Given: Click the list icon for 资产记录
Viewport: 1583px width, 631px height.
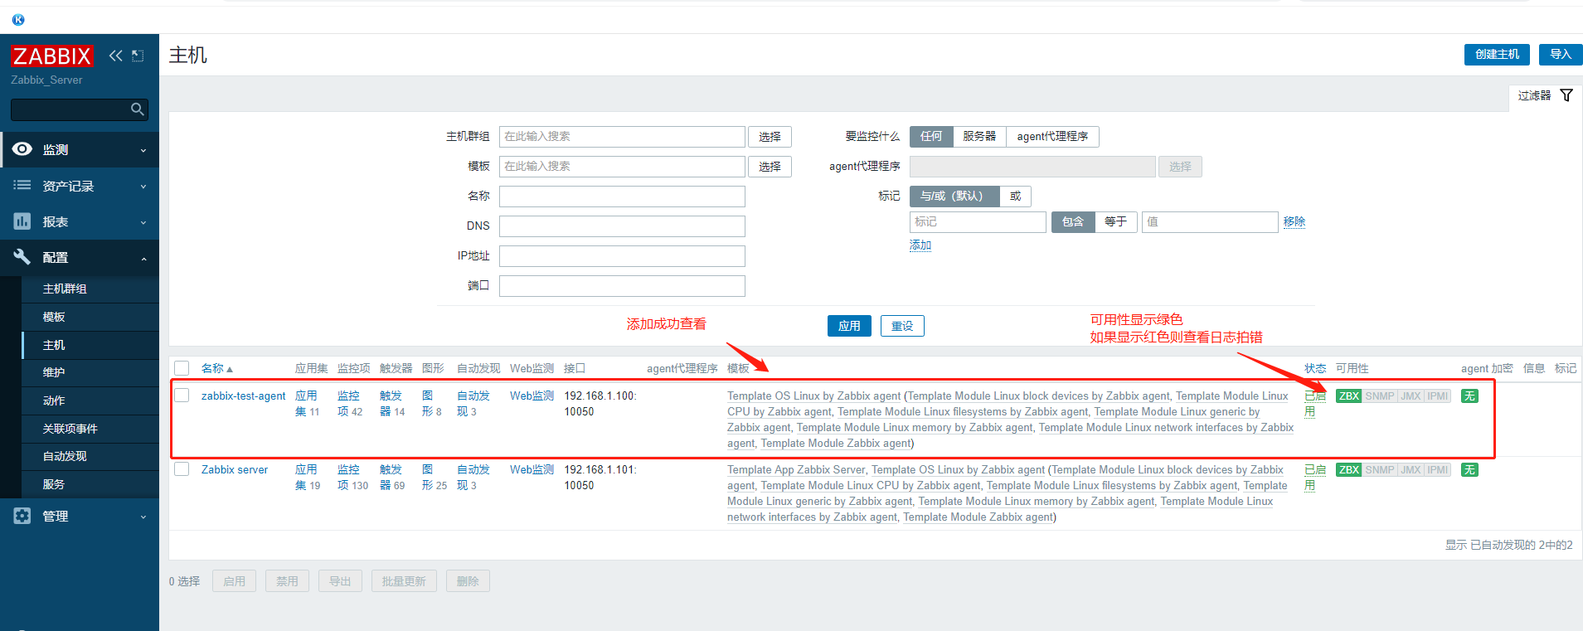Looking at the screenshot, I should click(x=22, y=185).
